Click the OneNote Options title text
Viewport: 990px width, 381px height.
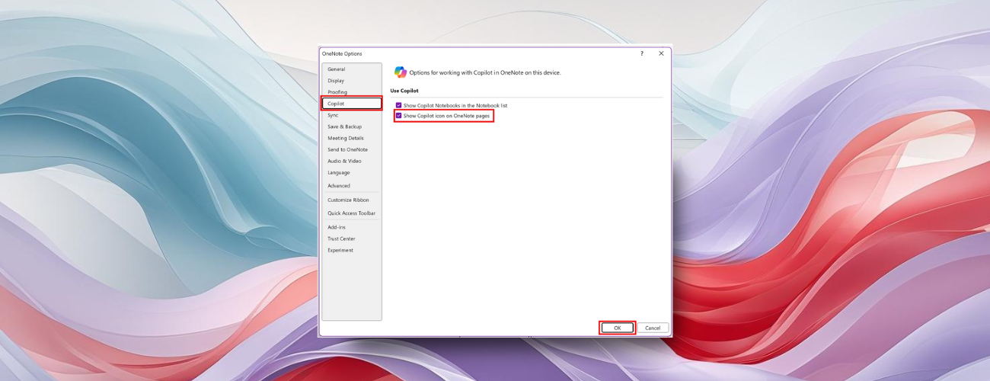point(342,53)
